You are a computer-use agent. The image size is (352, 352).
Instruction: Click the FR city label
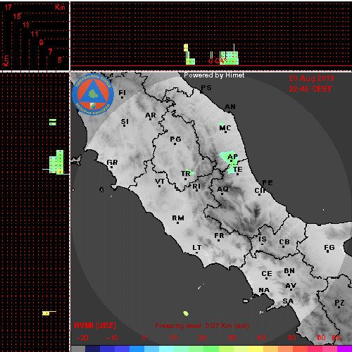(x=219, y=235)
